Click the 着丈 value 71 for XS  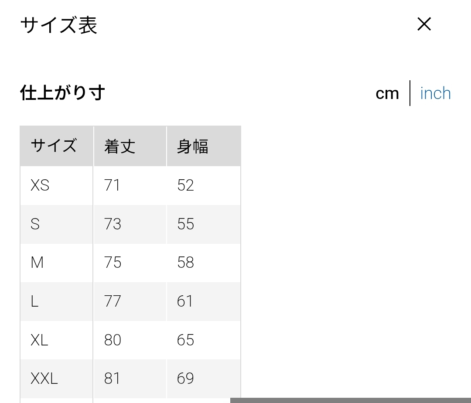click(x=112, y=185)
